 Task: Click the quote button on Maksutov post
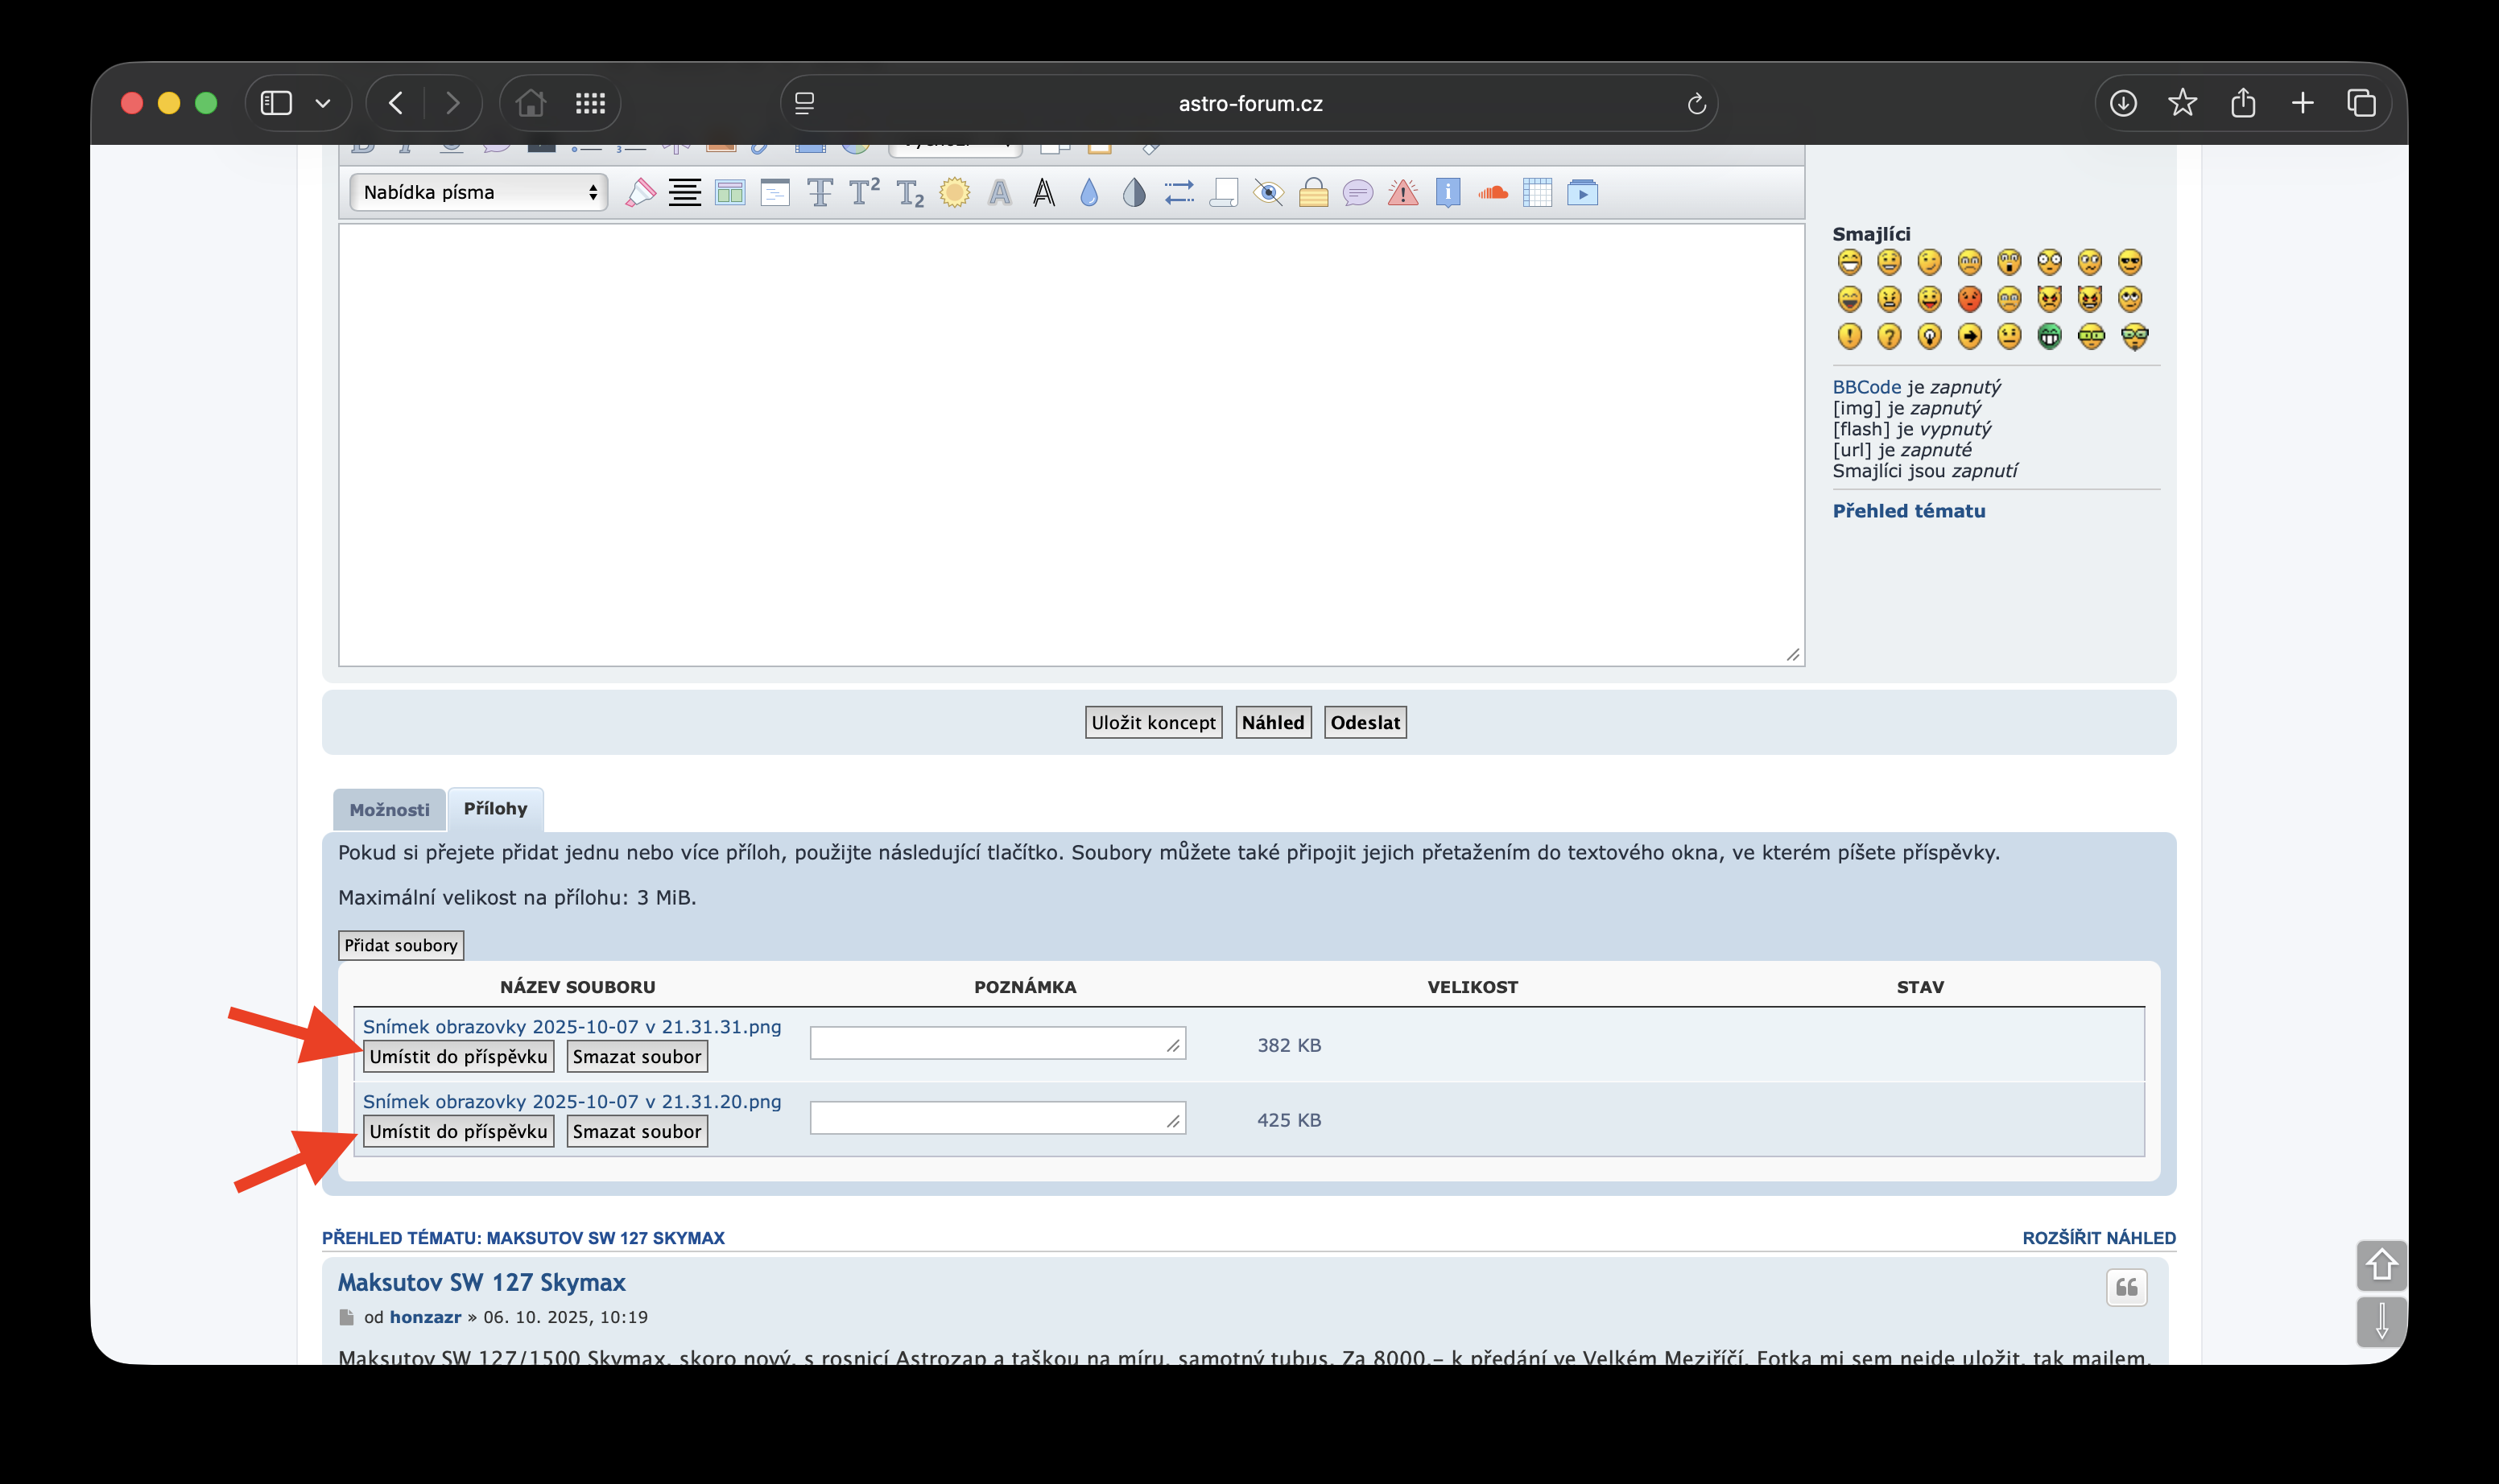click(x=2126, y=1287)
